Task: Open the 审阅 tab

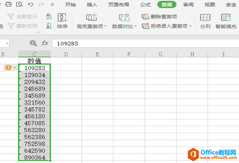Action: tap(188, 5)
